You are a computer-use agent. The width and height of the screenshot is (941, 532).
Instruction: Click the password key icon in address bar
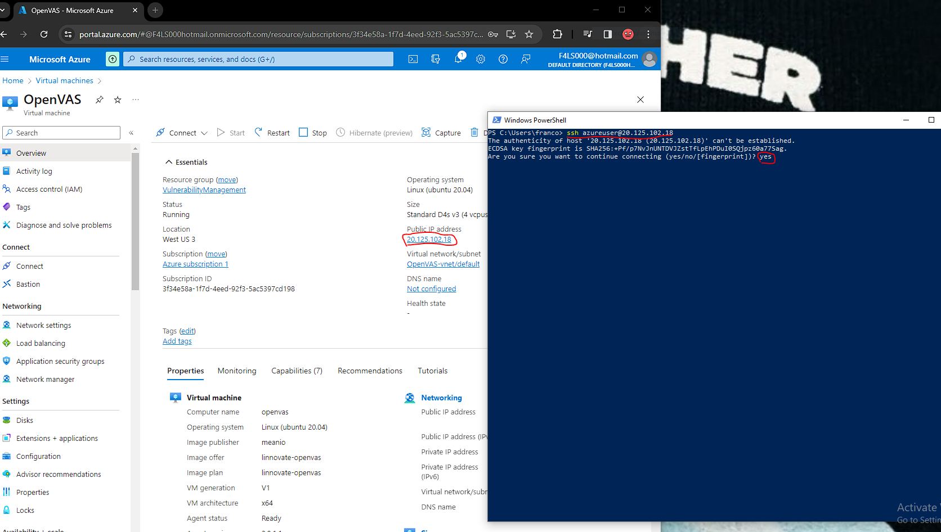point(493,34)
